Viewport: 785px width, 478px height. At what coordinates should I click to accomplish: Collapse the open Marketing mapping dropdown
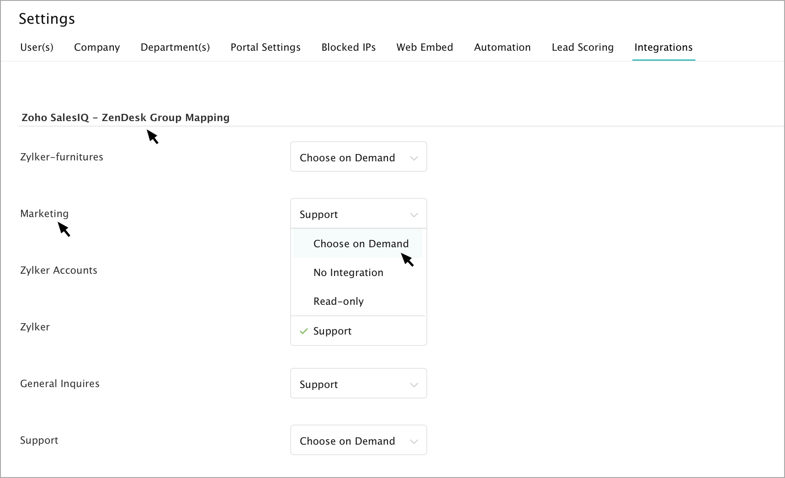coord(358,214)
